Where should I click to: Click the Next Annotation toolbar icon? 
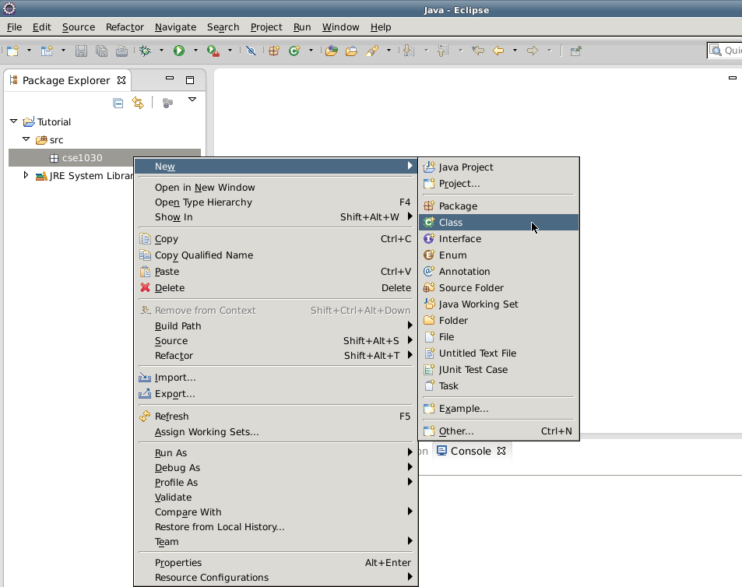click(409, 51)
